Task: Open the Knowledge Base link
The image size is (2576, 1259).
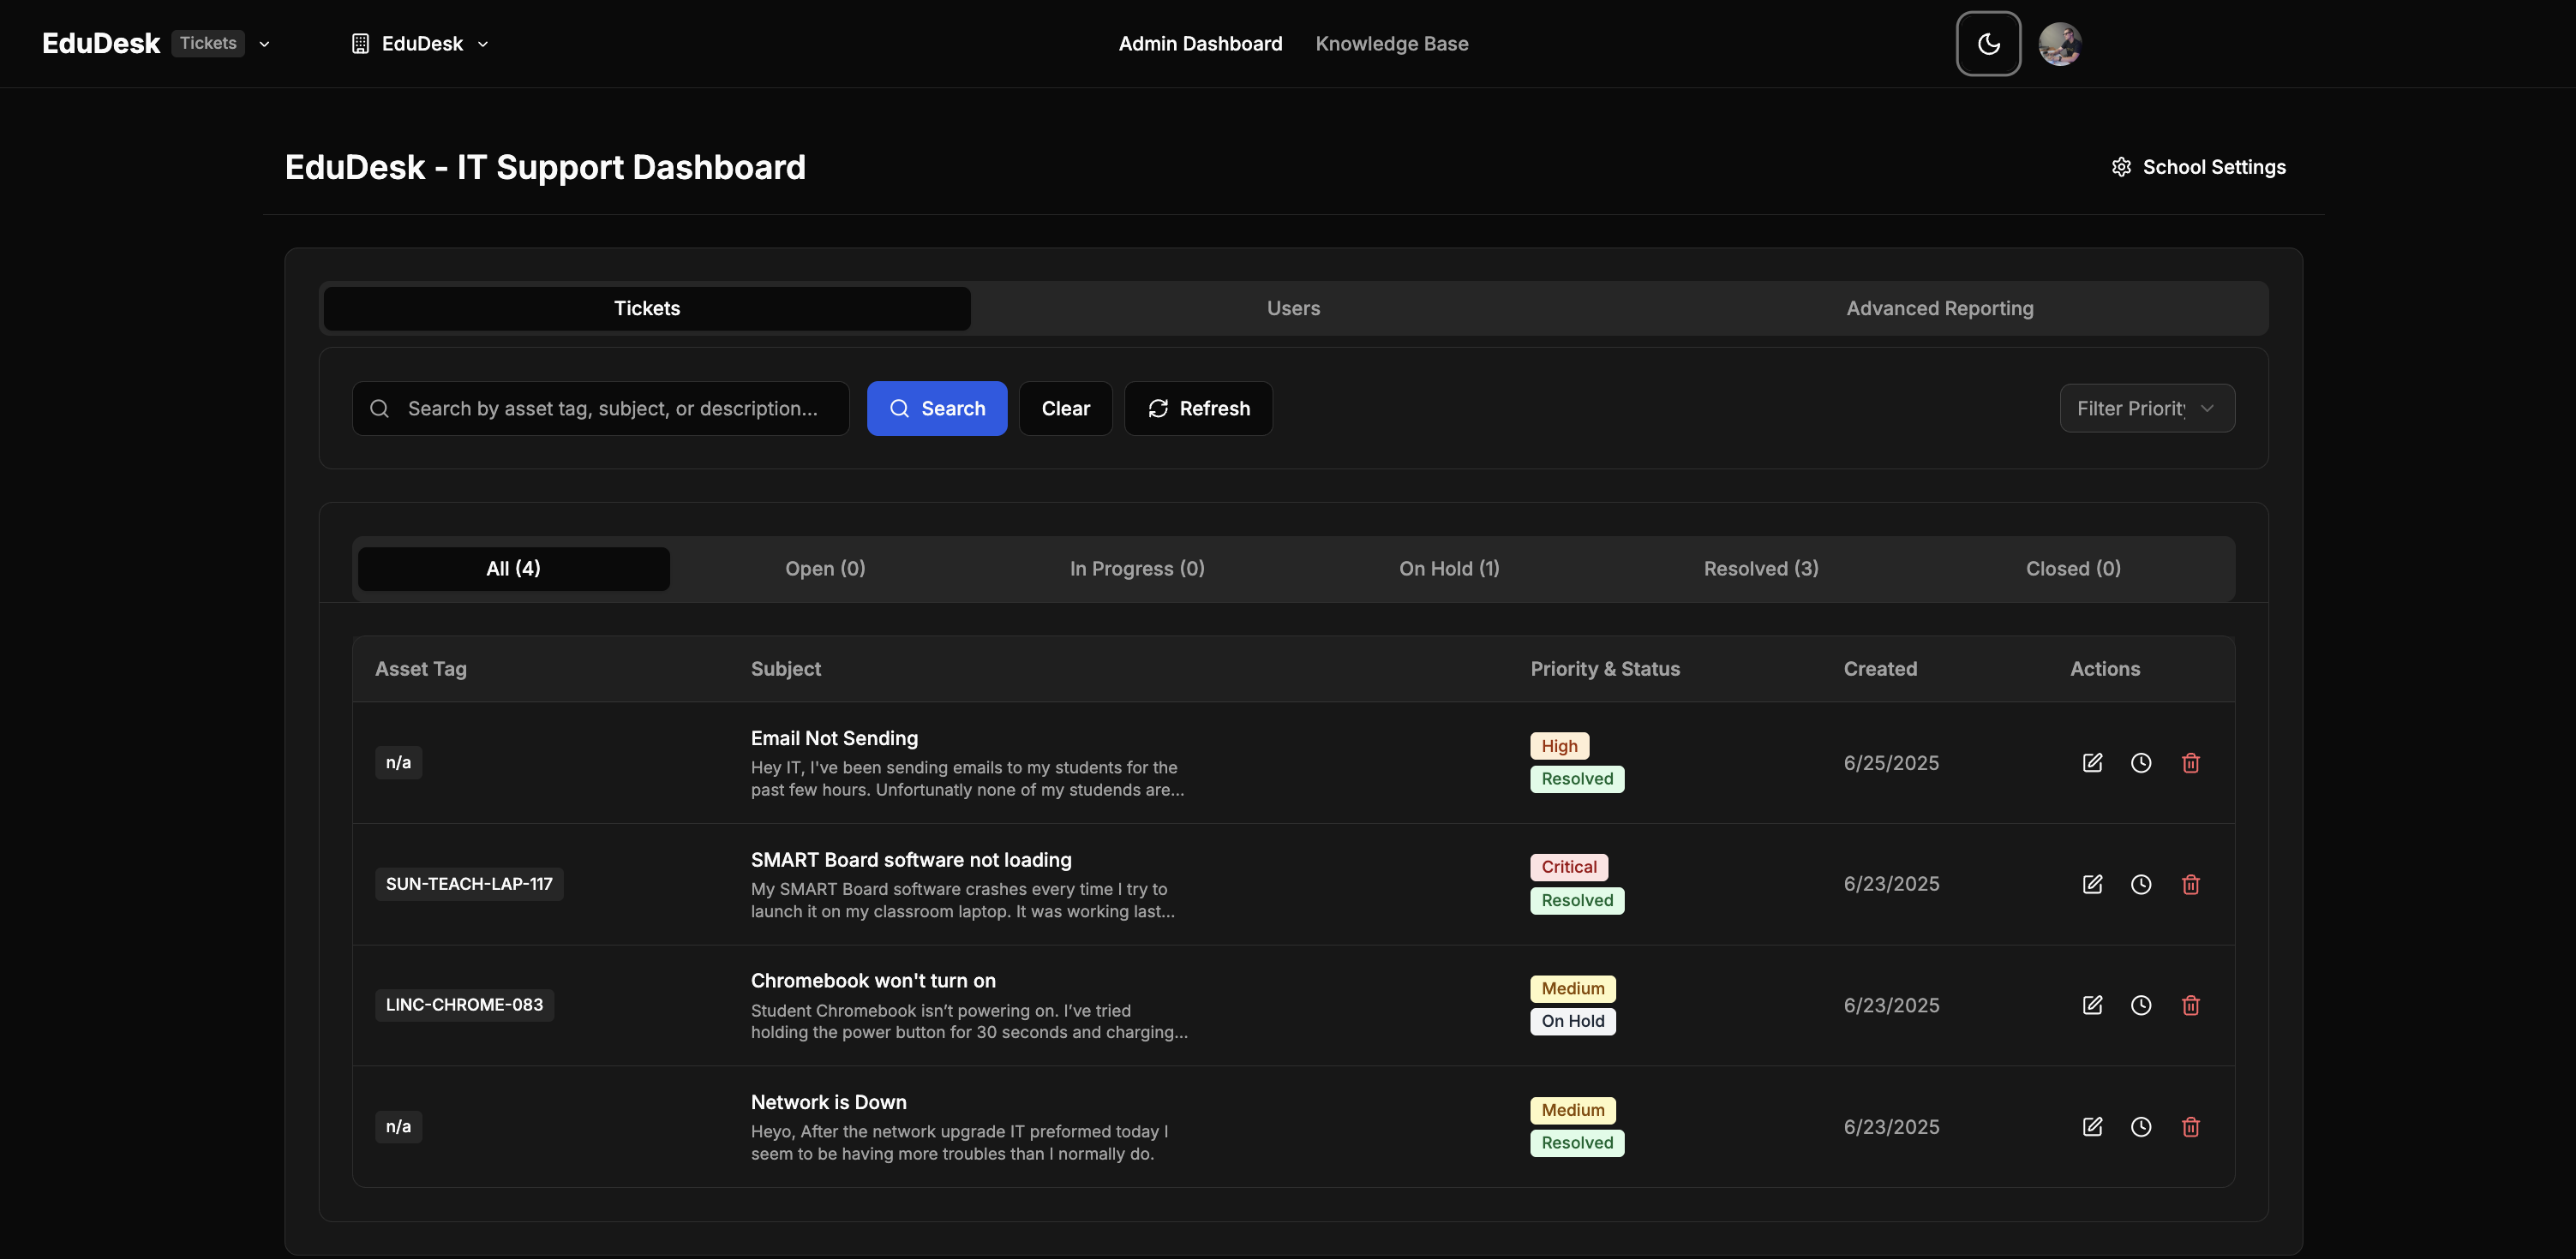Action: pyautogui.click(x=1391, y=44)
